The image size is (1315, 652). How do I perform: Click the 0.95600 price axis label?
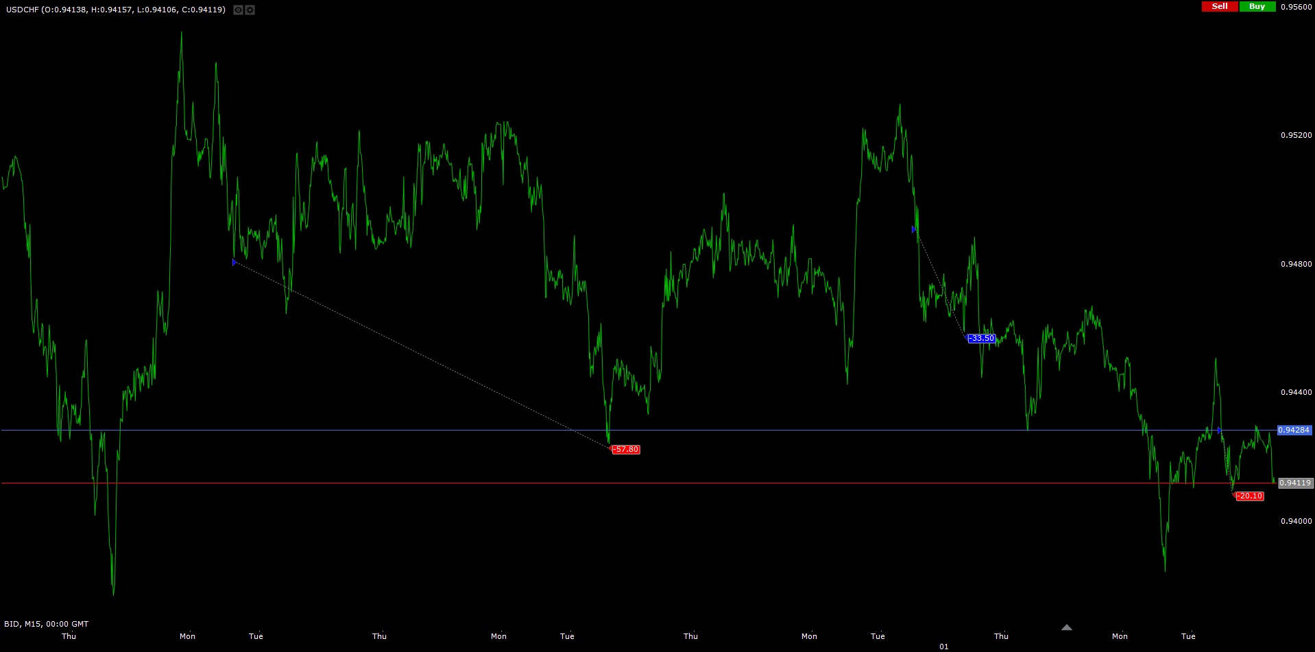coord(1296,7)
